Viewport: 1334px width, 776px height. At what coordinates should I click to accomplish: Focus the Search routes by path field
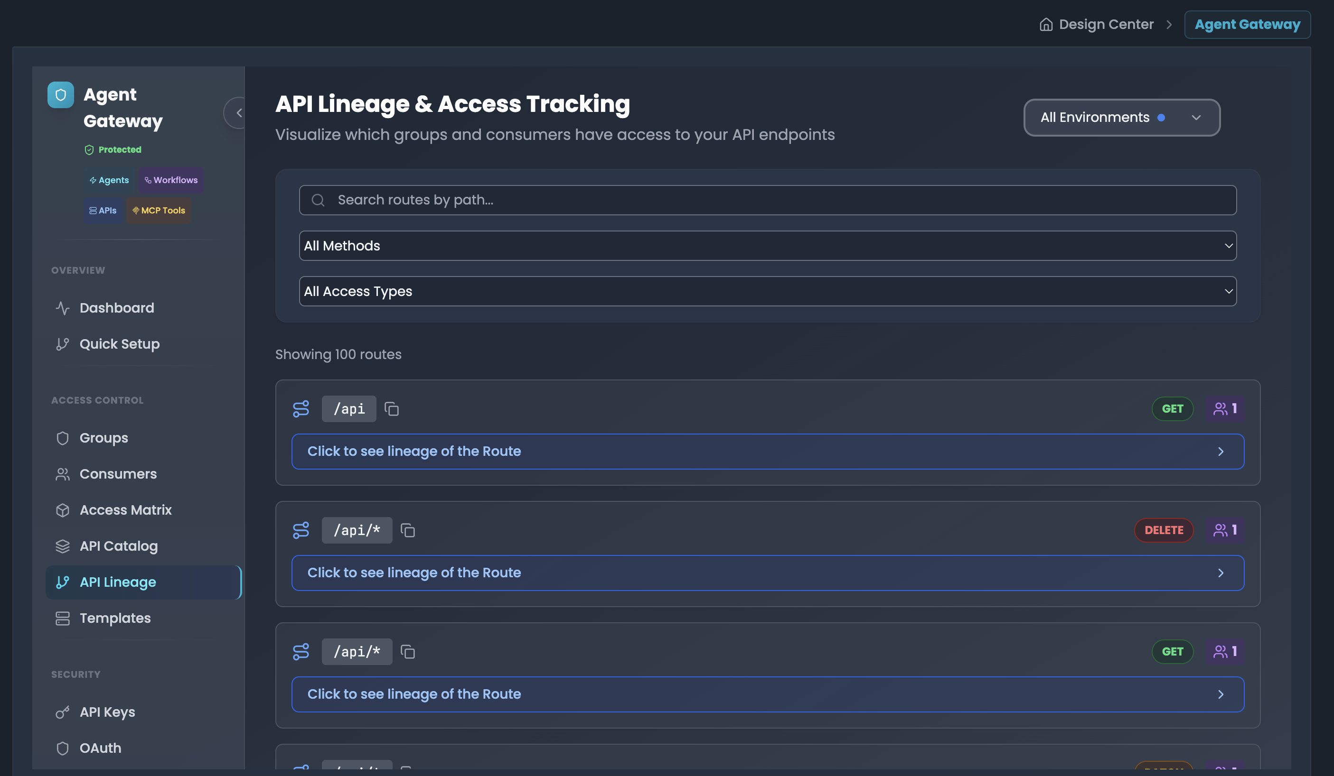click(x=767, y=200)
